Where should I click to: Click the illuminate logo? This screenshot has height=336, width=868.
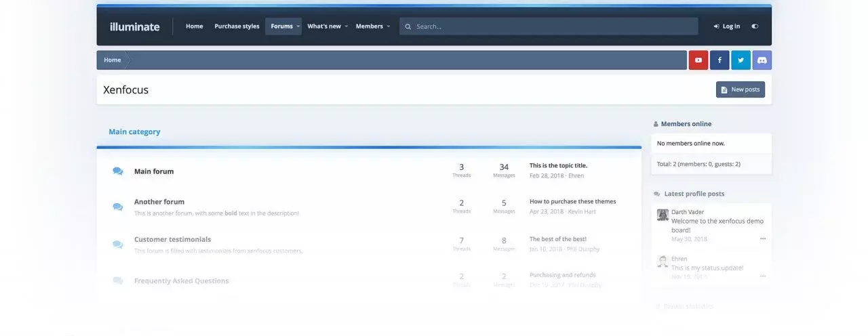tap(134, 26)
